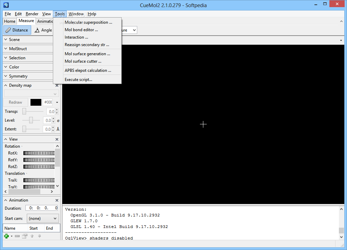Close the View panel
This screenshot has width=347, height=250.
point(57,139)
